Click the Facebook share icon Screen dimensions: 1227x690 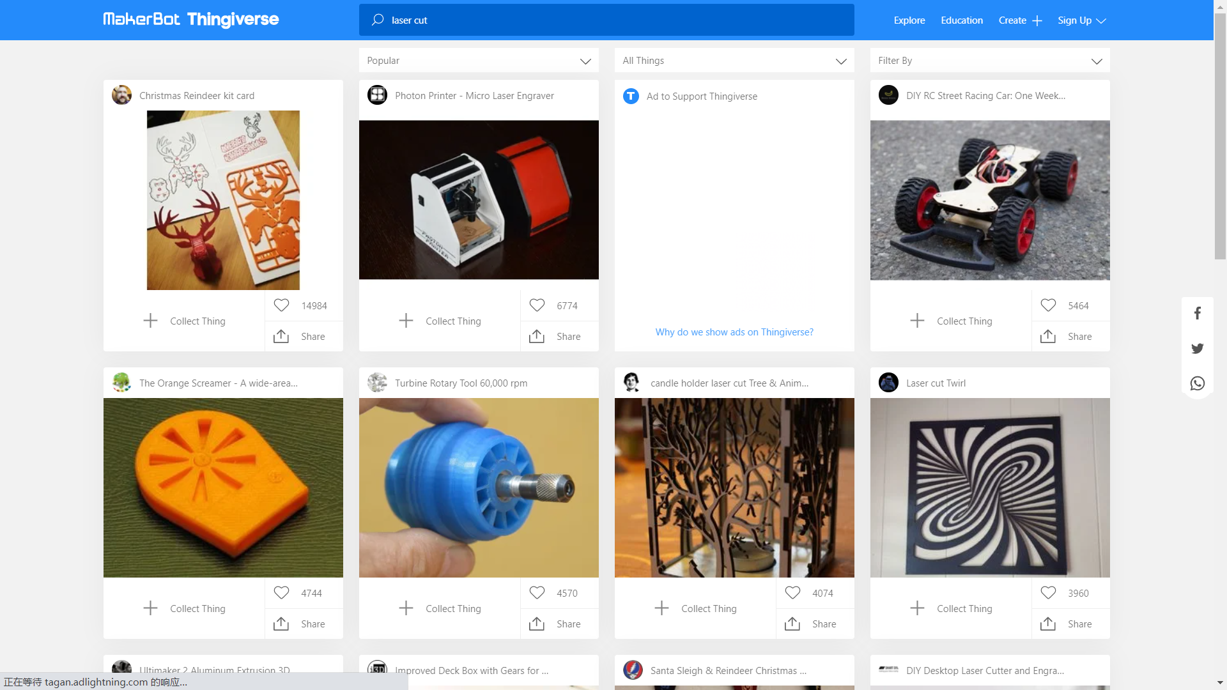(1198, 313)
